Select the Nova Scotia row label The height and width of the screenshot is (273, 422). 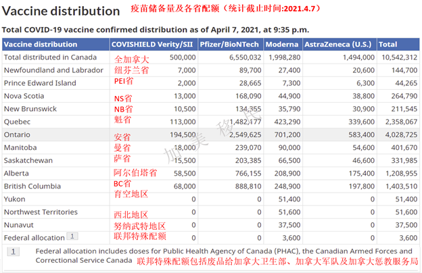(x=24, y=96)
